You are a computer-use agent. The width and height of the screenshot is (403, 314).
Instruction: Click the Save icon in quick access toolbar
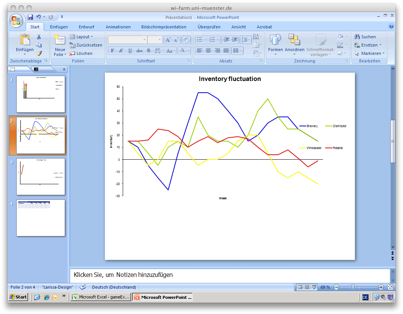(x=30, y=17)
